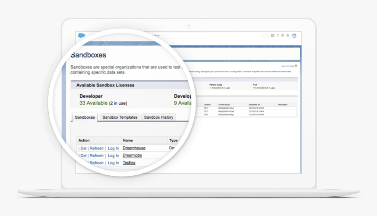Click the Name column header
The height and width of the screenshot is (216, 377).
click(x=128, y=141)
